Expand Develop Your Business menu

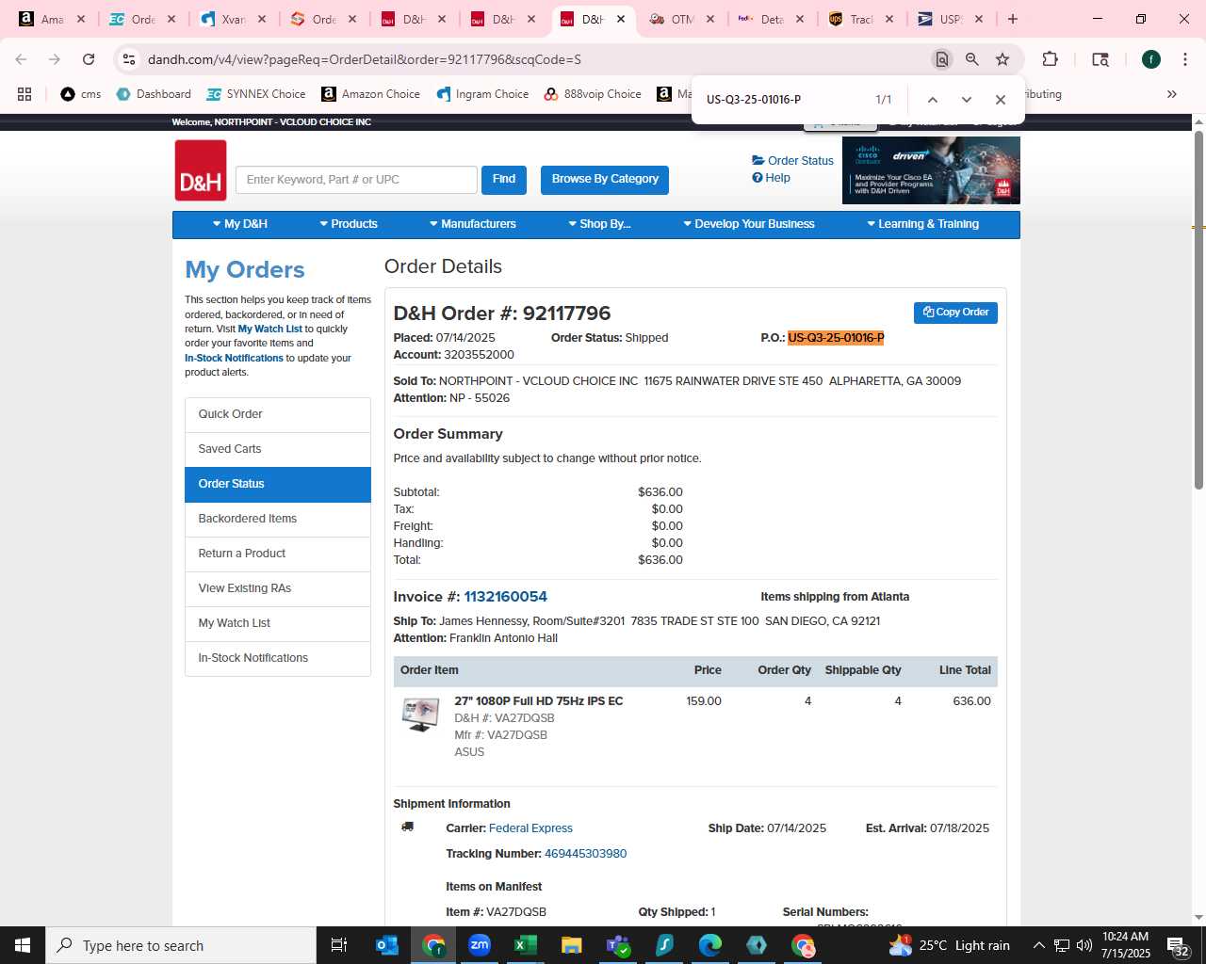click(x=749, y=224)
